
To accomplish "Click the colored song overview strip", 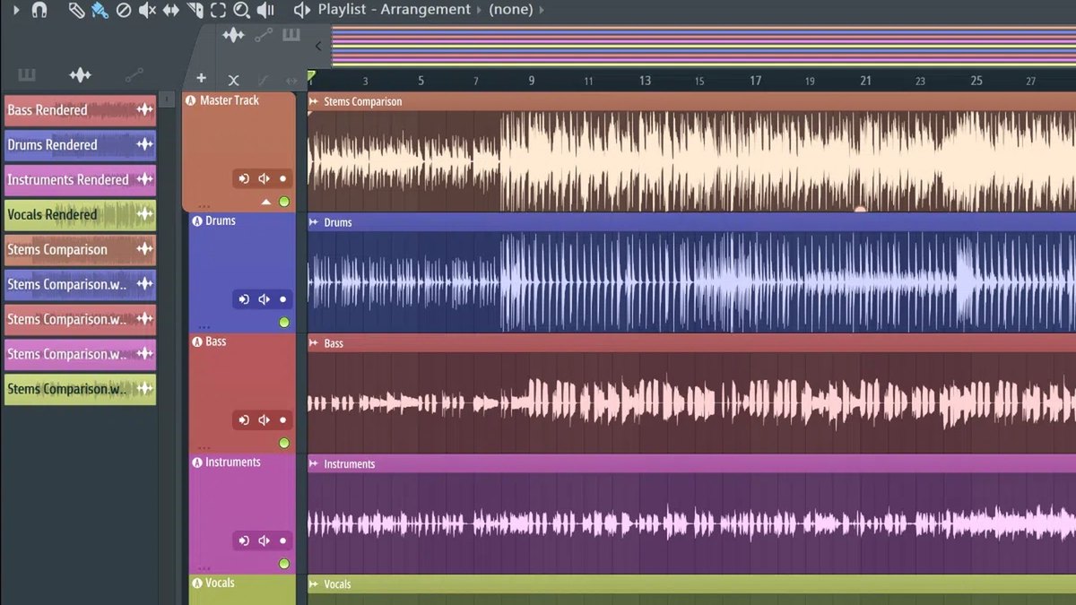I will click(704, 47).
